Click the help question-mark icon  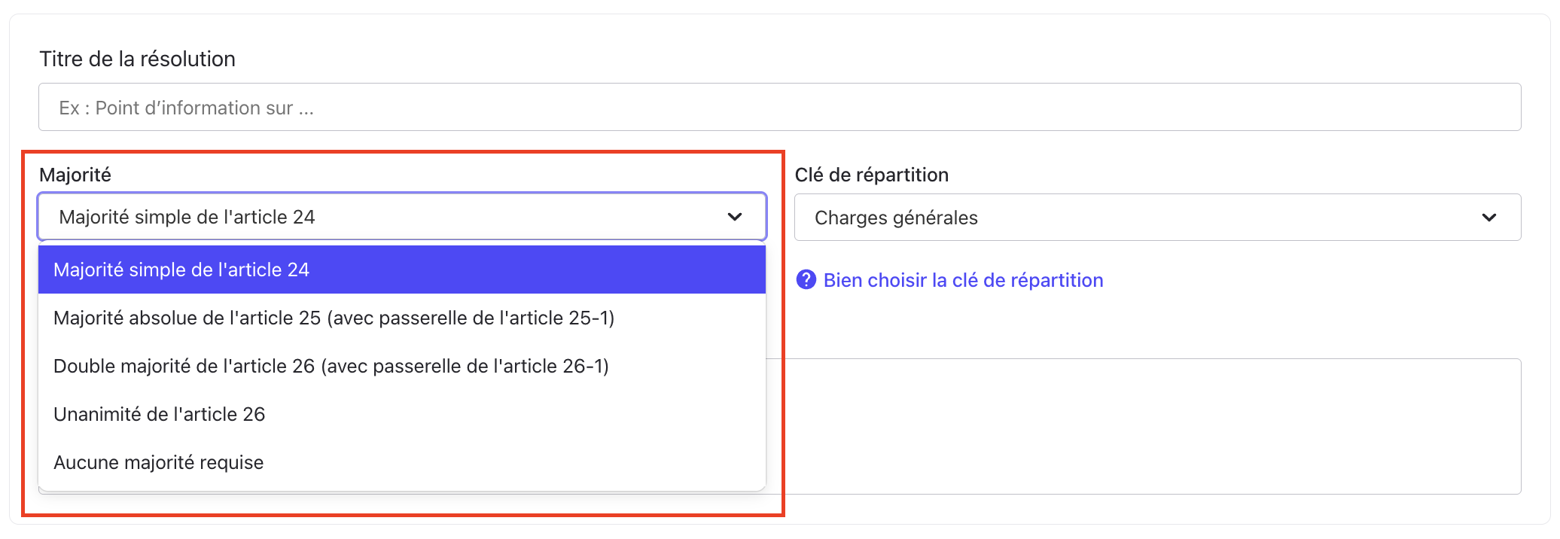(806, 280)
